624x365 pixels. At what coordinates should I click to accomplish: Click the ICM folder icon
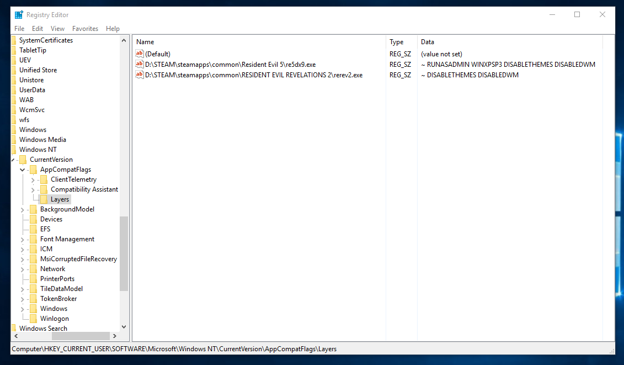point(34,249)
